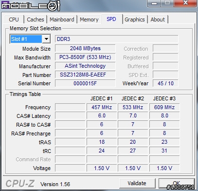Click the Version 1.56 label
Image resolution: width=198 pixels, height=191 pixels.
click(55, 184)
